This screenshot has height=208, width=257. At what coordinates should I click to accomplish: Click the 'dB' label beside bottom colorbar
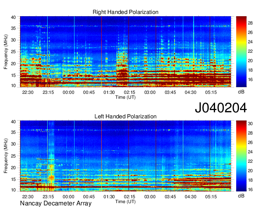[241, 196]
